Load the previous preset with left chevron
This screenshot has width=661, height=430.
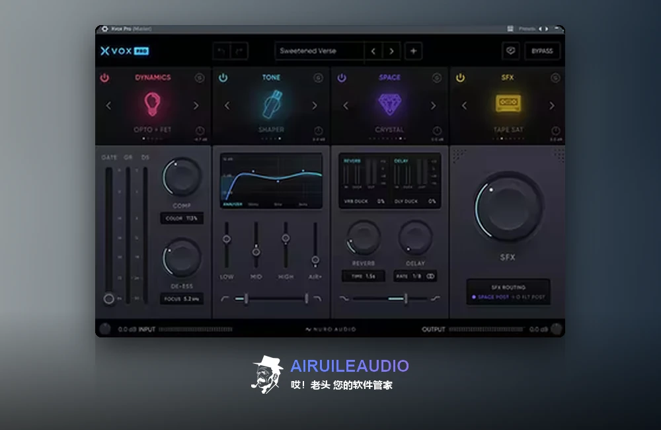tap(373, 51)
